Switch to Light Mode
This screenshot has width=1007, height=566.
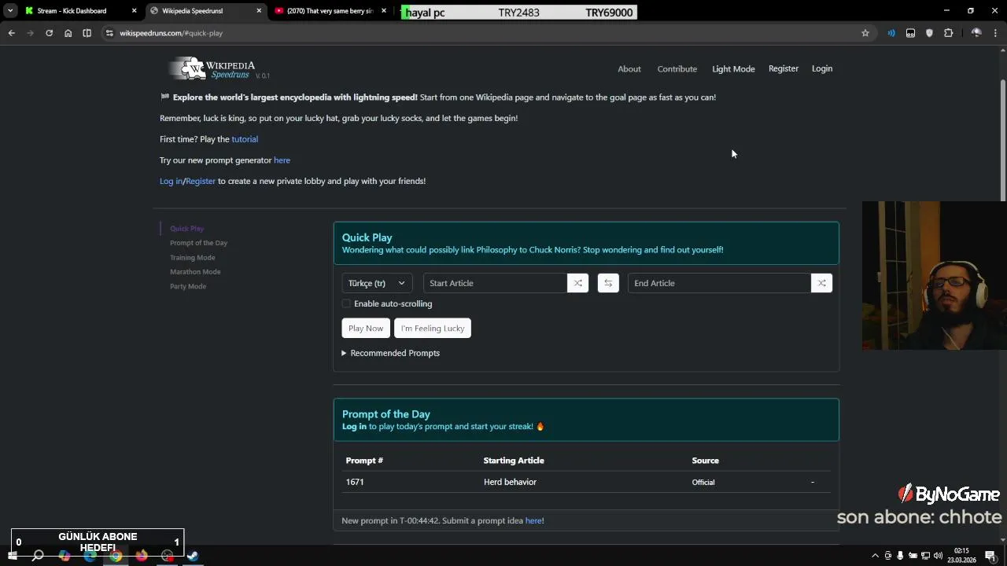[733, 69]
